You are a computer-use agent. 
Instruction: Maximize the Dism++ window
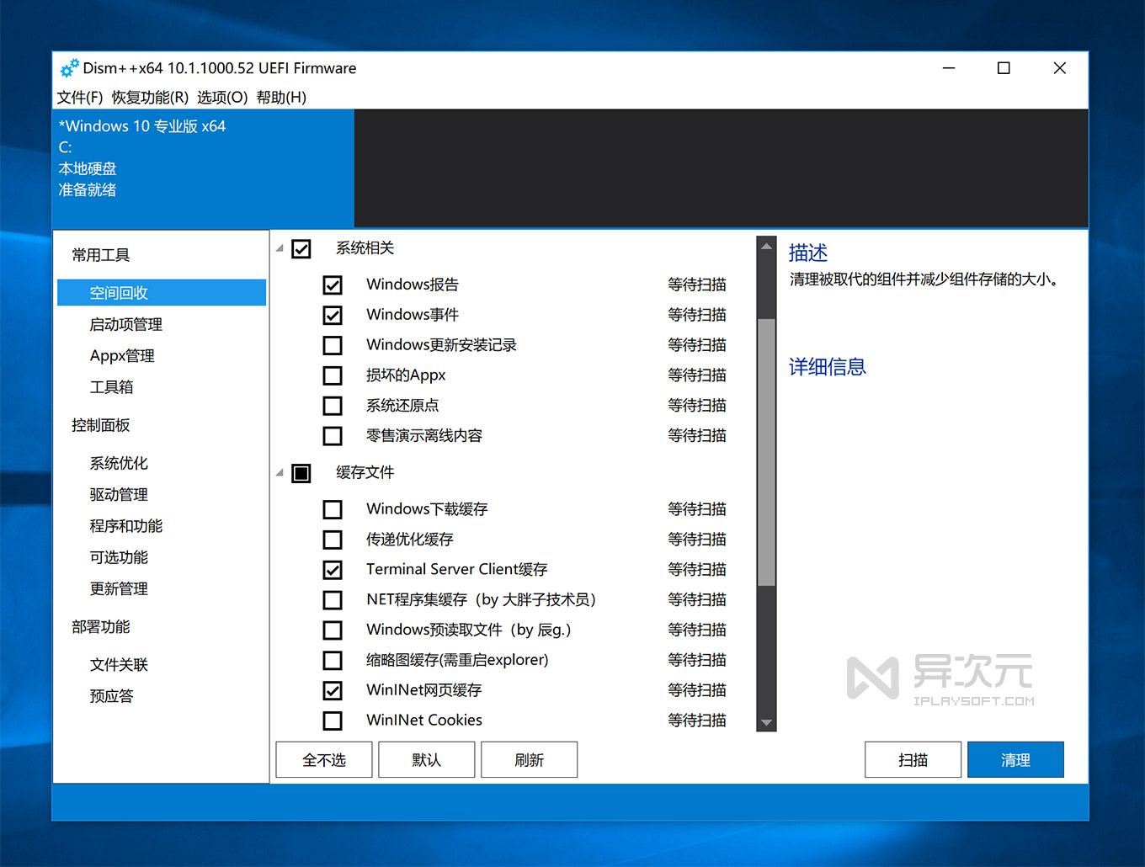tap(1004, 68)
